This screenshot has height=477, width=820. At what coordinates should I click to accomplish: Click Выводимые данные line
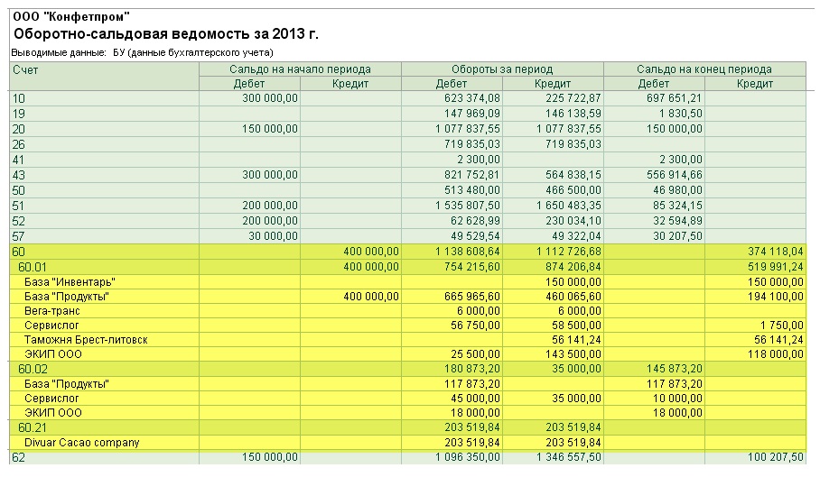tap(143, 52)
